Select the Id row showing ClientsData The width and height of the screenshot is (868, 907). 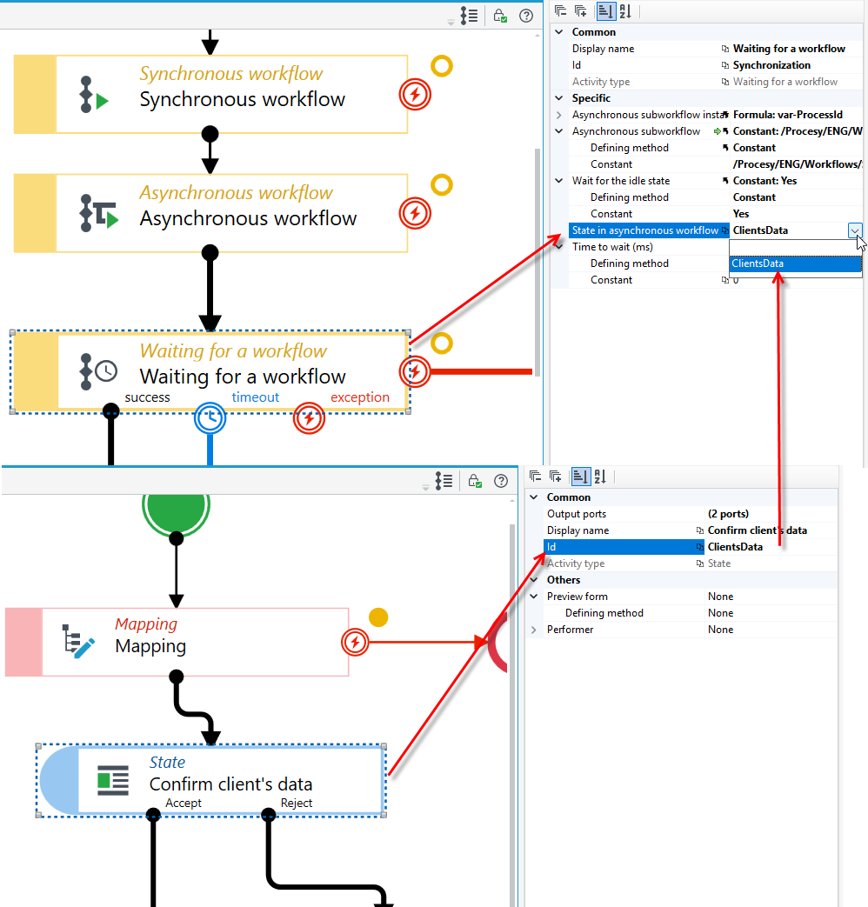tap(691, 547)
